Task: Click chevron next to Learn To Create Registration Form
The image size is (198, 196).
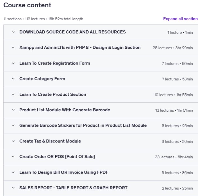Action: [13, 63]
